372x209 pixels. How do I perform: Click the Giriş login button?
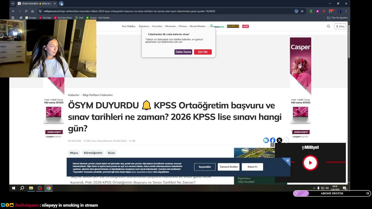(340, 26)
